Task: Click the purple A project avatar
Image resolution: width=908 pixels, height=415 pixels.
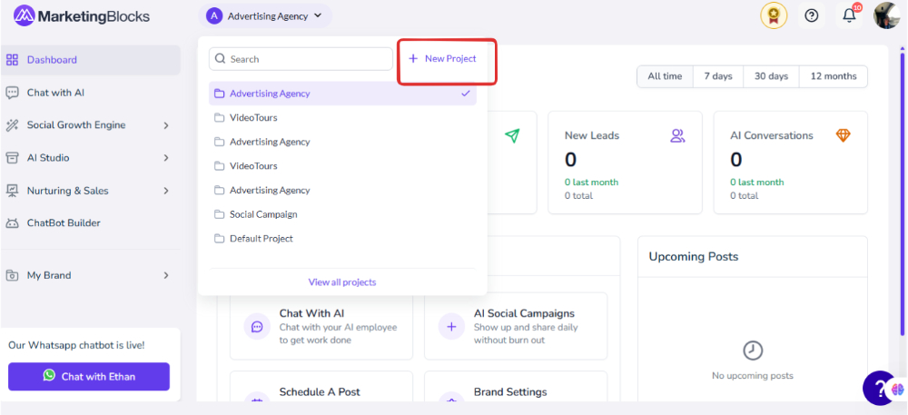Action: [x=214, y=16]
